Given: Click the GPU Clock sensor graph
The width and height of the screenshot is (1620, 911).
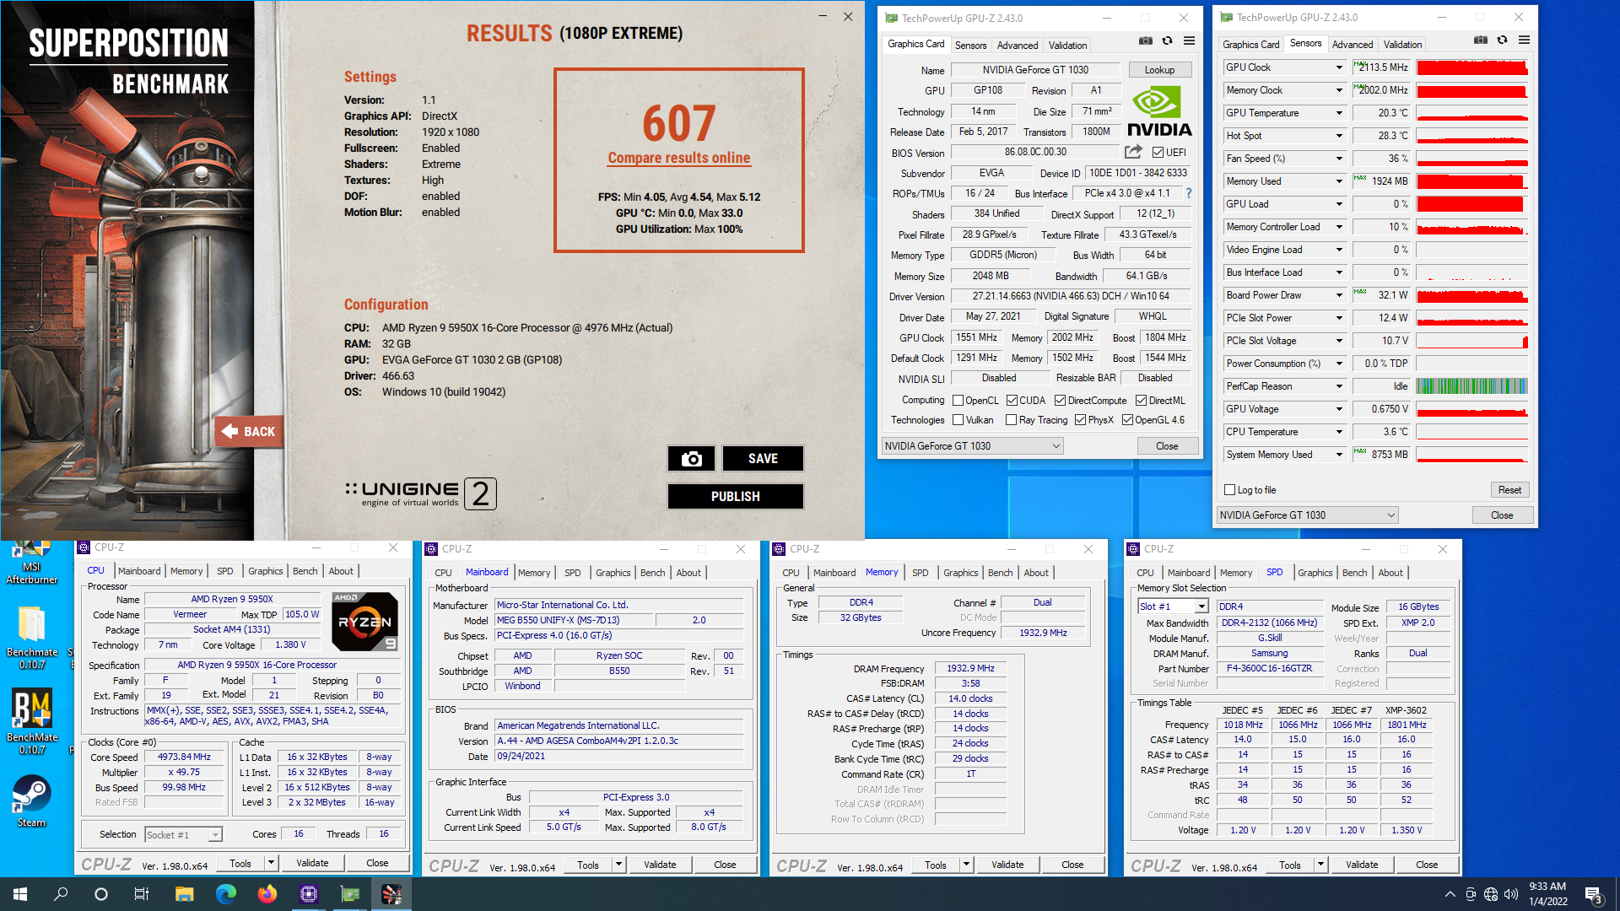Looking at the screenshot, I should [x=1472, y=67].
